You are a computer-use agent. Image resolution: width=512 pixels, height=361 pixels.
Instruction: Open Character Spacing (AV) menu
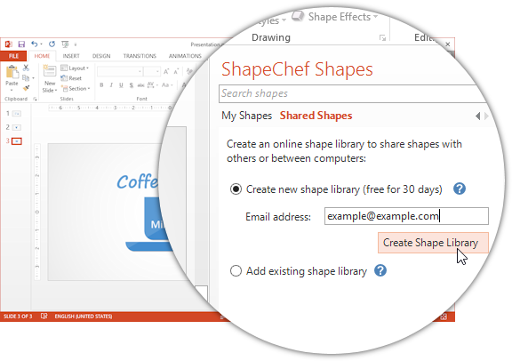152,85
